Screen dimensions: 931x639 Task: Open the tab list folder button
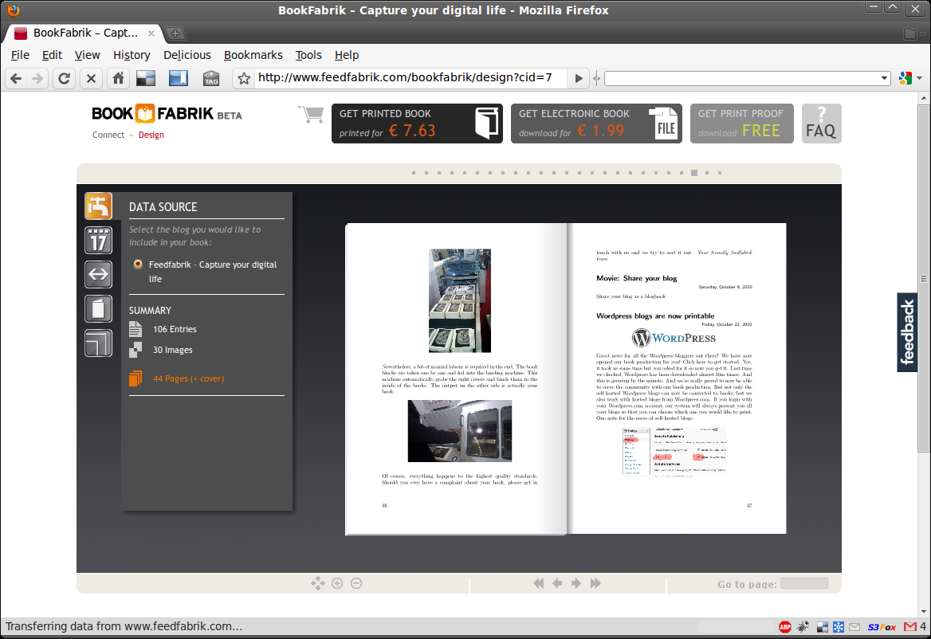913,33
